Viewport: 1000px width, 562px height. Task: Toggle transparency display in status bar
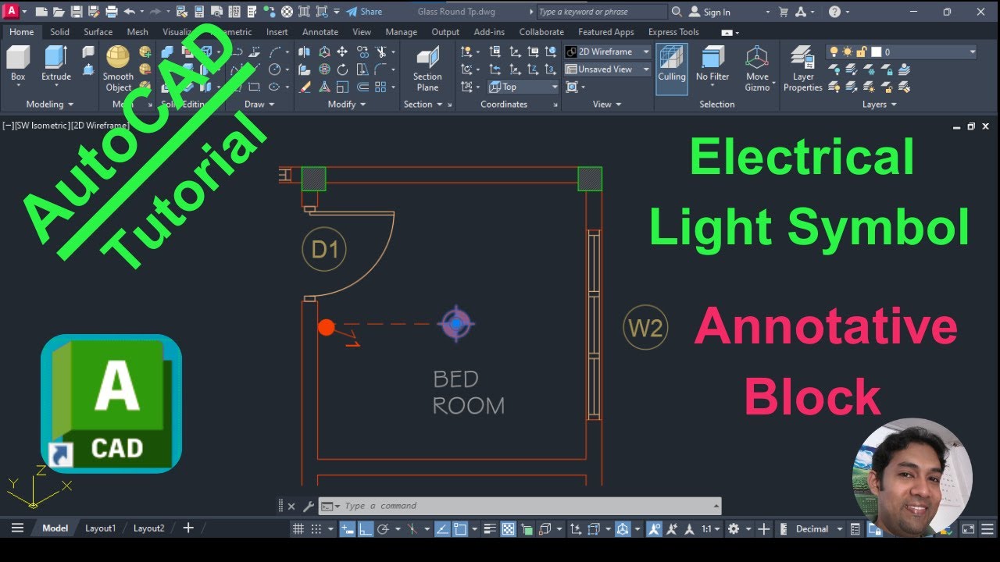tap(508, 528)
